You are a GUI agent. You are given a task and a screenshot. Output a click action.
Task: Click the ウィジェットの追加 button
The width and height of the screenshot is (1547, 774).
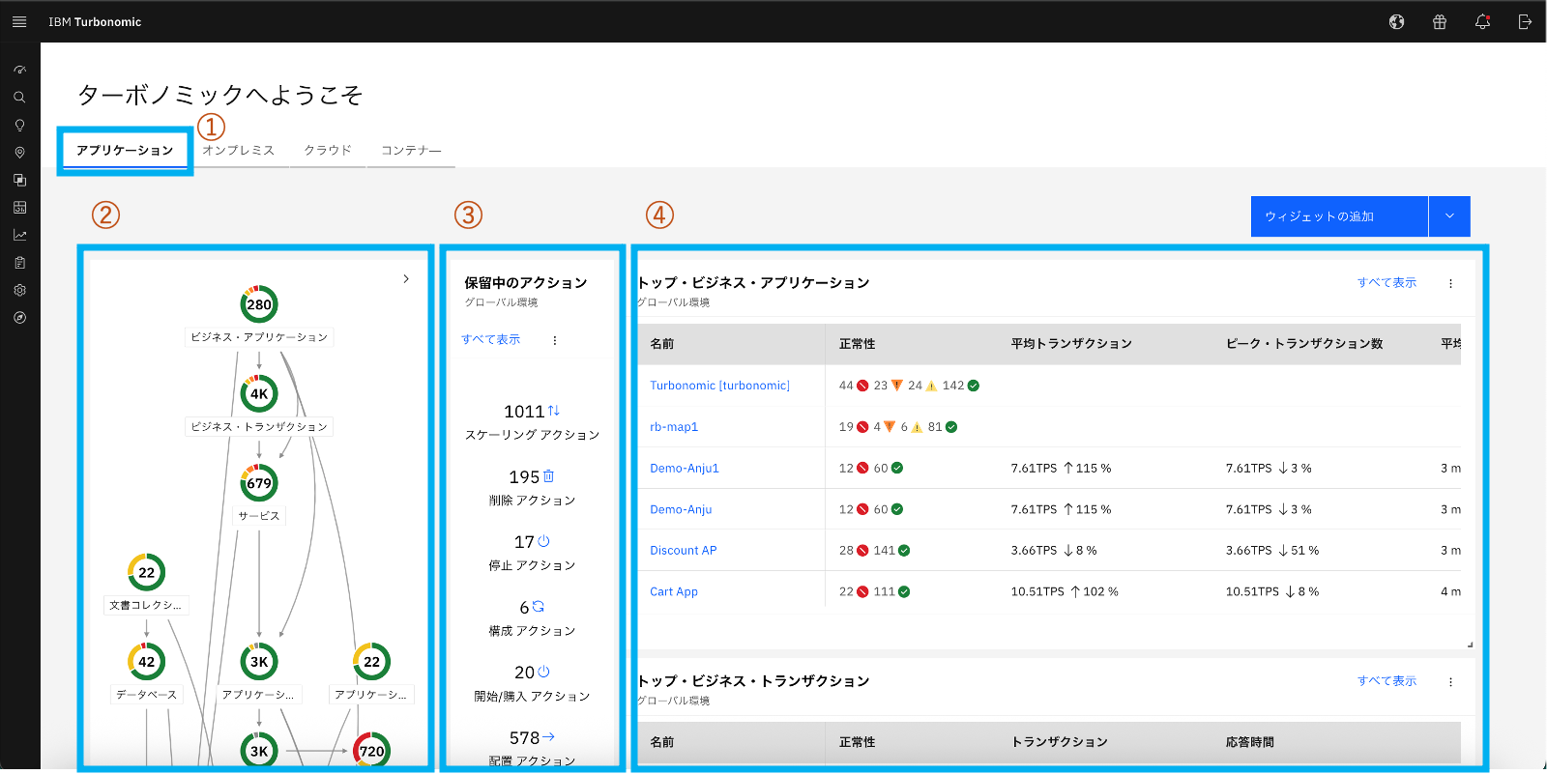pos(1338,216)
